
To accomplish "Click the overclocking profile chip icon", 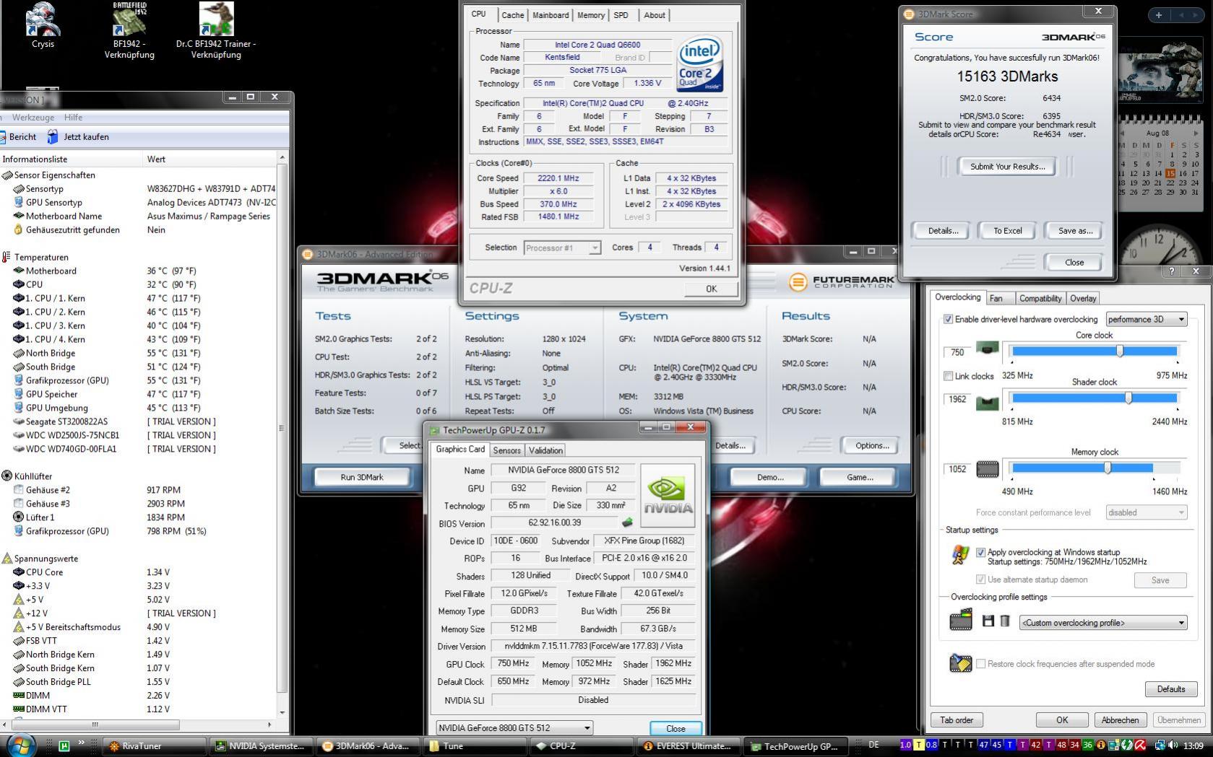I will click(961, 620).
